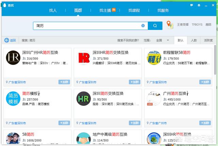Click the red HR group avatar

[84, 58]
